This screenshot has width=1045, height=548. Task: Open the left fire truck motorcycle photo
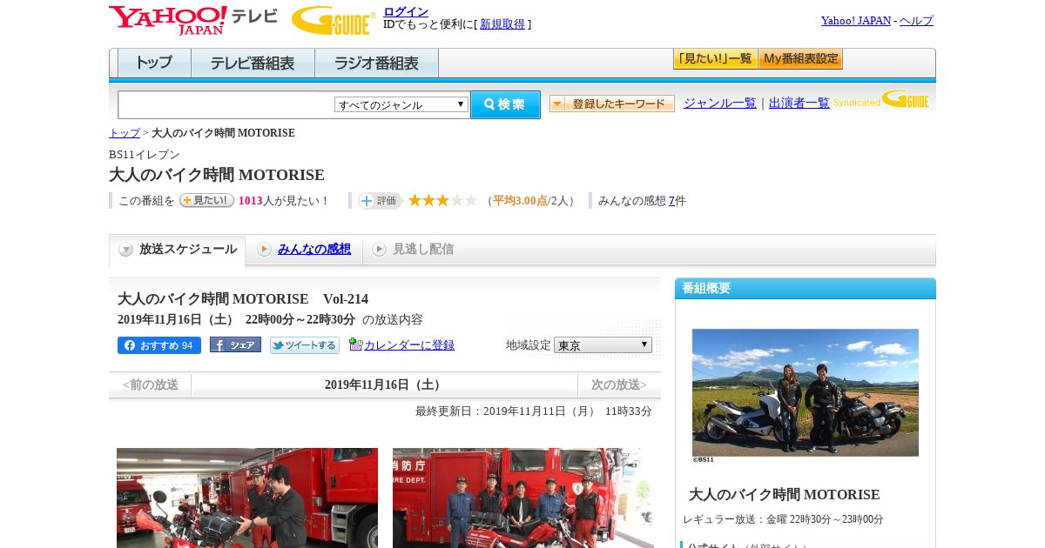click(247, 498)
